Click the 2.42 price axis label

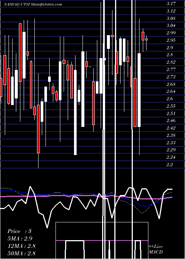171,128
